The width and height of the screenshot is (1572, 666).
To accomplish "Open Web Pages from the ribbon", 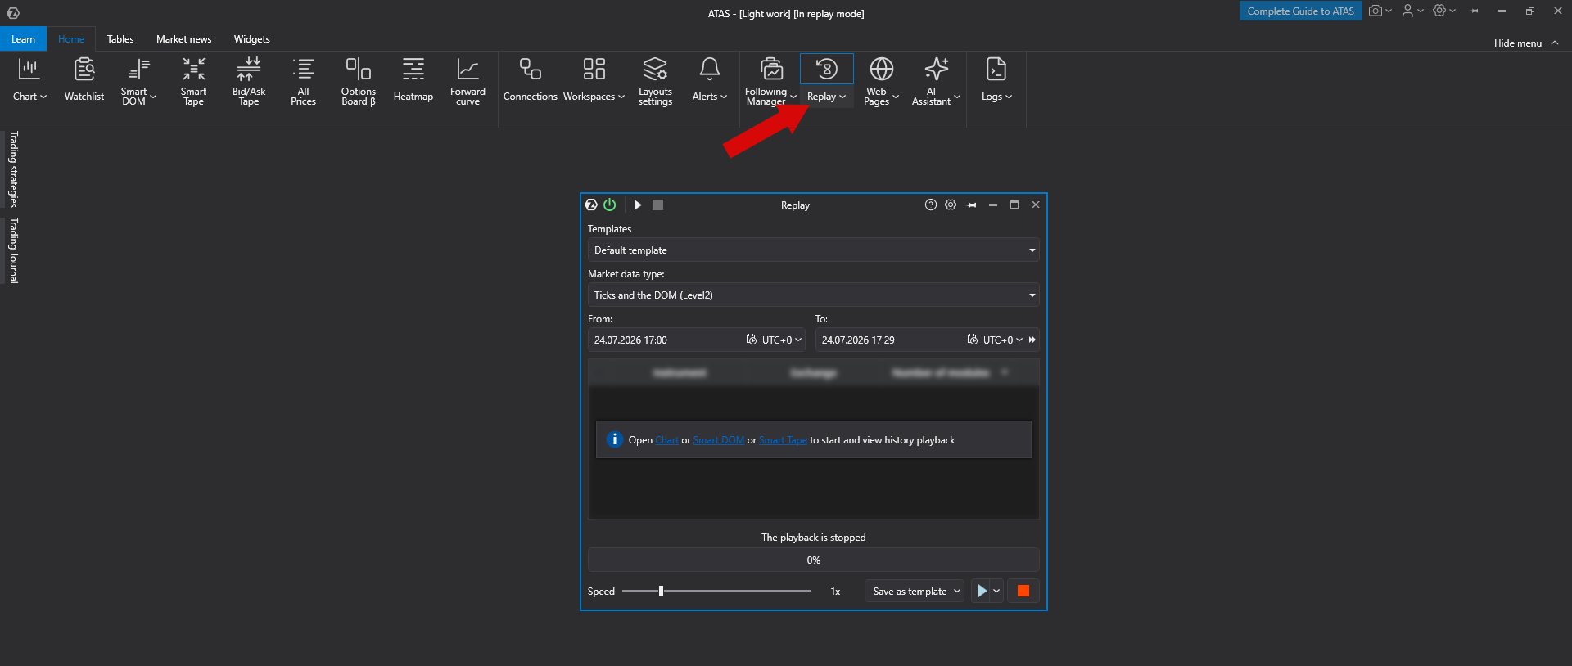I will point(881,79).
